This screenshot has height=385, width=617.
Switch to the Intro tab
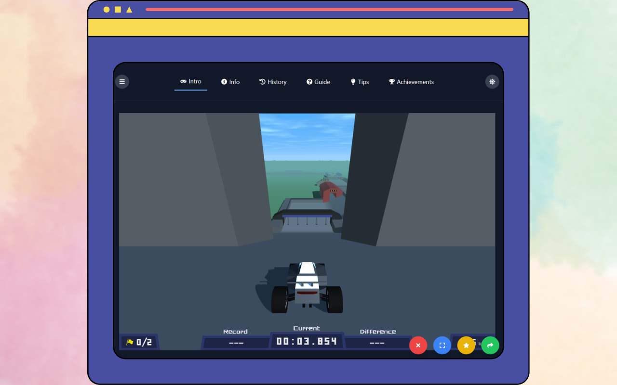pos(190,81)
